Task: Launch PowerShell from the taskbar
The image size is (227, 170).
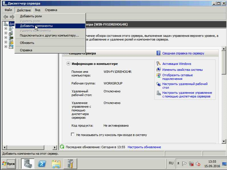Action: coord(42,164)
